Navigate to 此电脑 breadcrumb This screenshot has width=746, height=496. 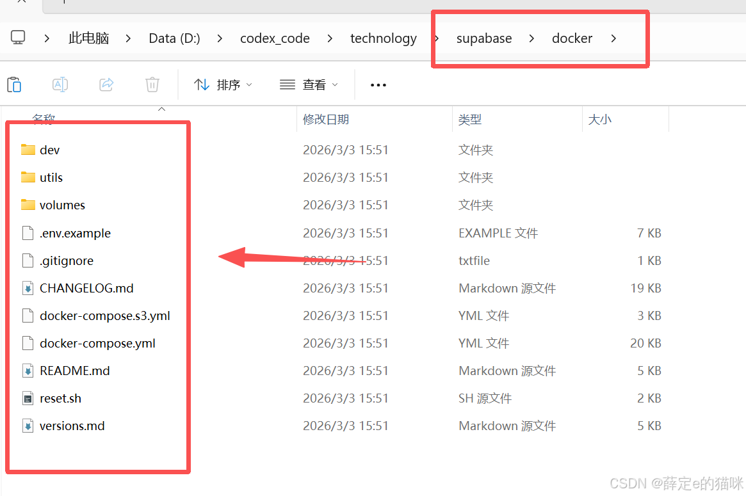click(x=89, y=38)
